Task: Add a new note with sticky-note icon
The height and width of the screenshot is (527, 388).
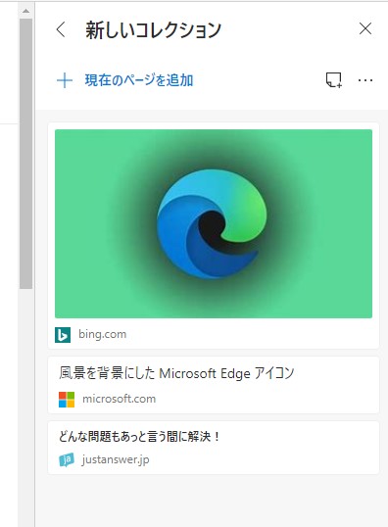Action: tap(334, 80)
